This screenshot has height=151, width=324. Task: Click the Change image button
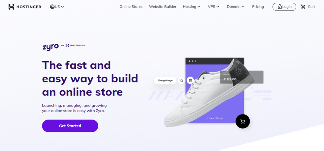[165, 80]
